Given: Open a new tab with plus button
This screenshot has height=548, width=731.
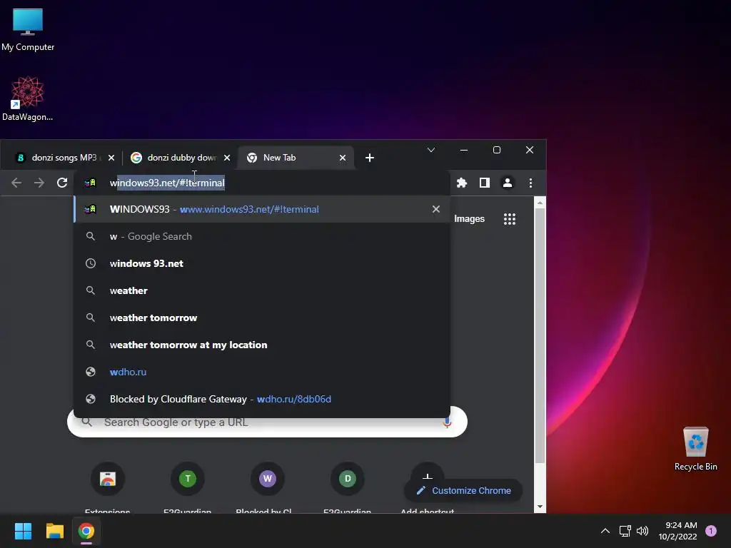Looking at the screenshot, I should pos(370,158).
